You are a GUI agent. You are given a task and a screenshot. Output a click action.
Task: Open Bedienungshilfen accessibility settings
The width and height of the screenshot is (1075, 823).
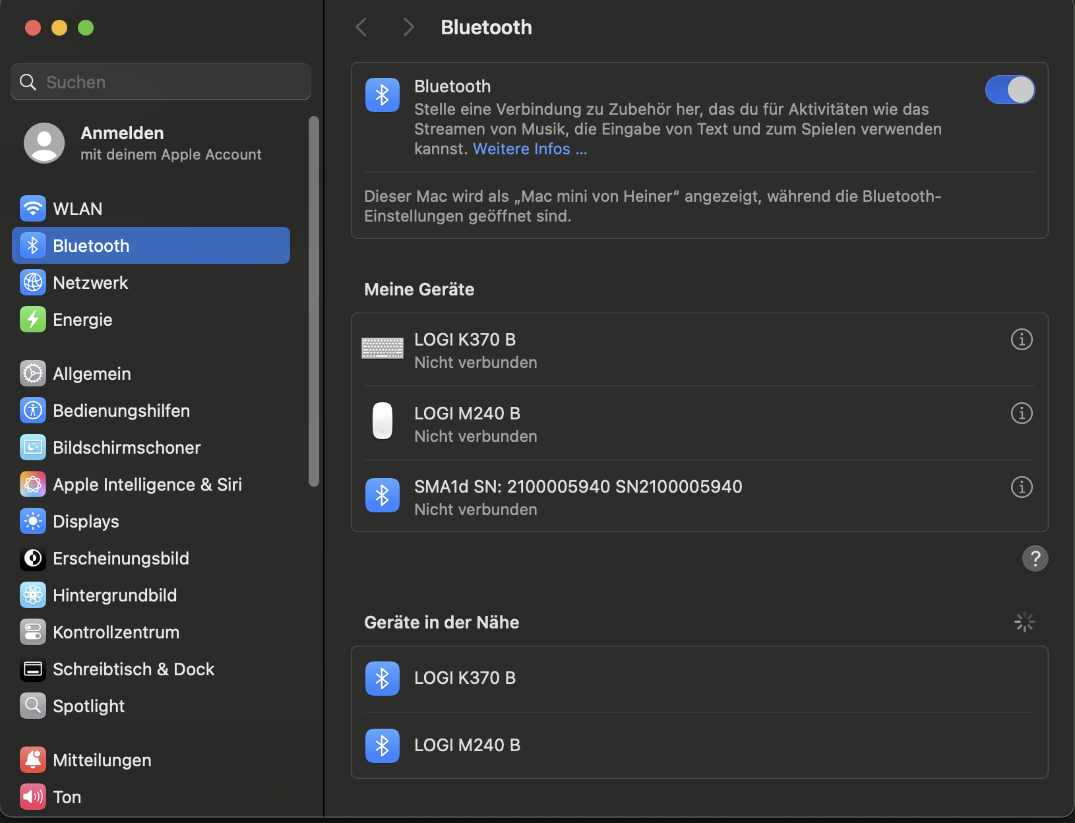[x=121, y=411]
